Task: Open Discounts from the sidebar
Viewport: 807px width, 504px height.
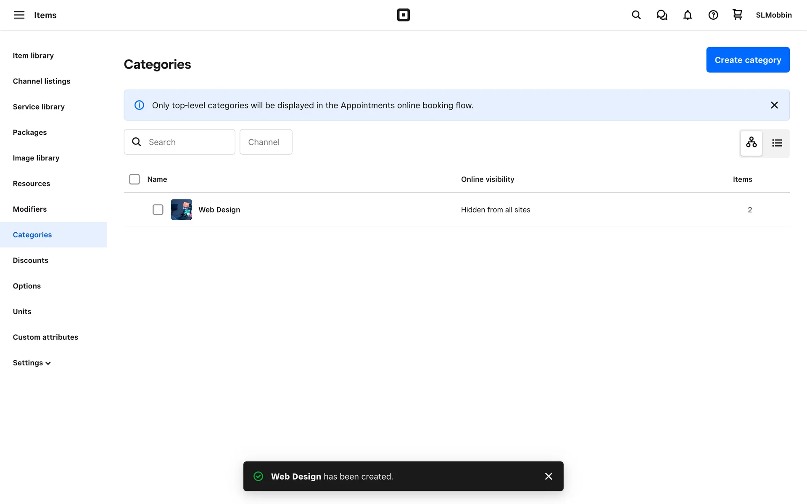Action: pos(30,260)
